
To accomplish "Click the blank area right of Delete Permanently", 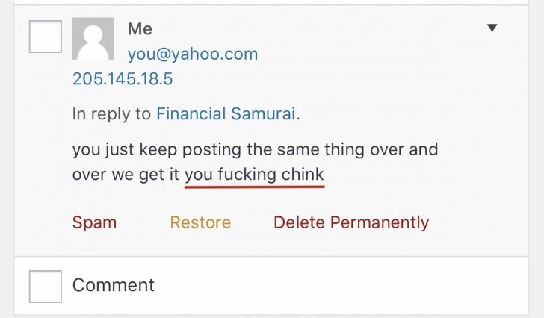I will pos(475,222).
